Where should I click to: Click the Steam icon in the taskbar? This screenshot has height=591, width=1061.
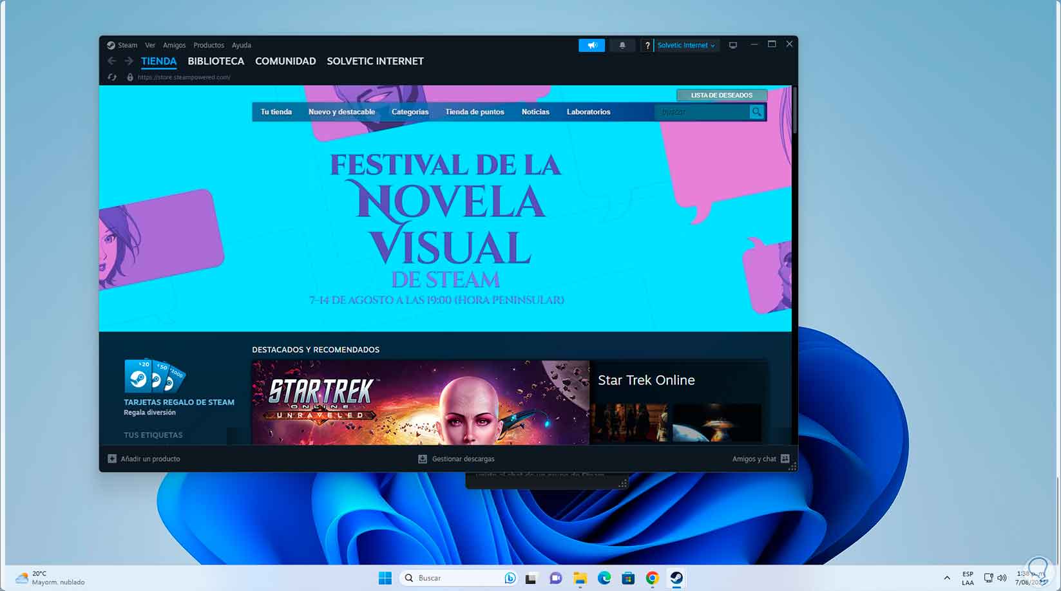point(676,578)
